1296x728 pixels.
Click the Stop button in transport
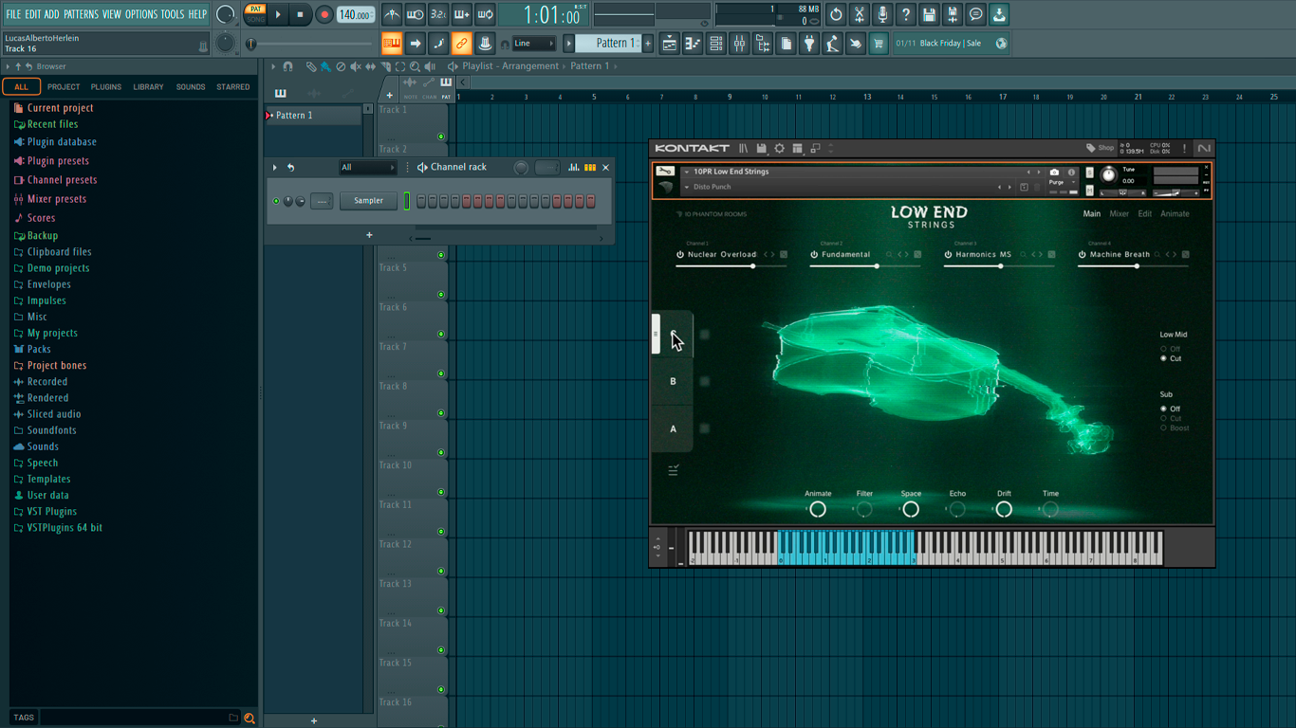coord(300,14)
